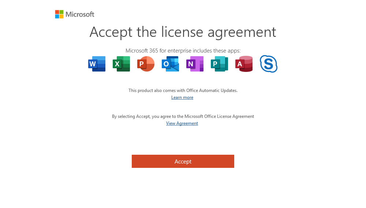Choose the Outlook app icon
The image size is (366, 208).
[x=170, y=64]
